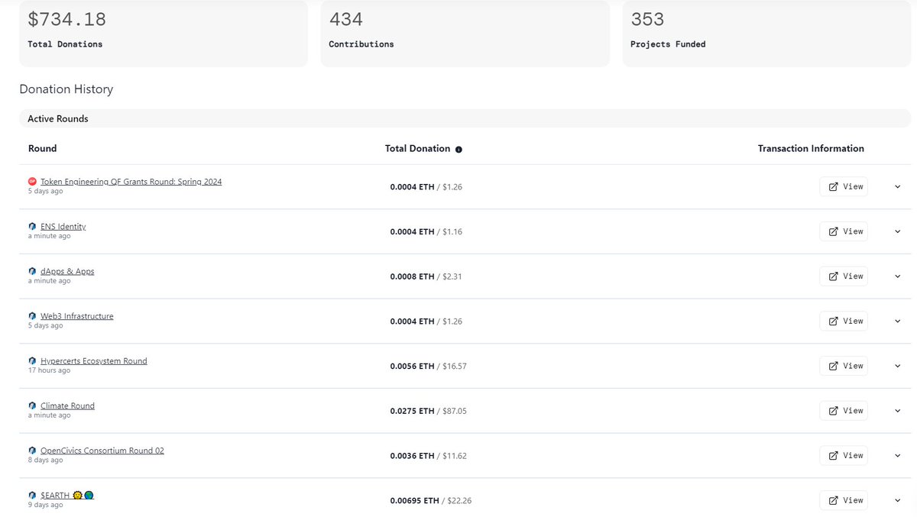Click the 434 Contributions card
917x517 pixels.
465,33
